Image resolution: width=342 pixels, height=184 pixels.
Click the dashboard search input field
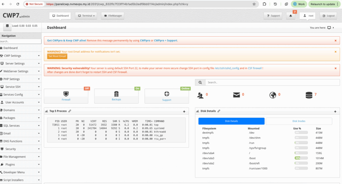tap(272, 82)
